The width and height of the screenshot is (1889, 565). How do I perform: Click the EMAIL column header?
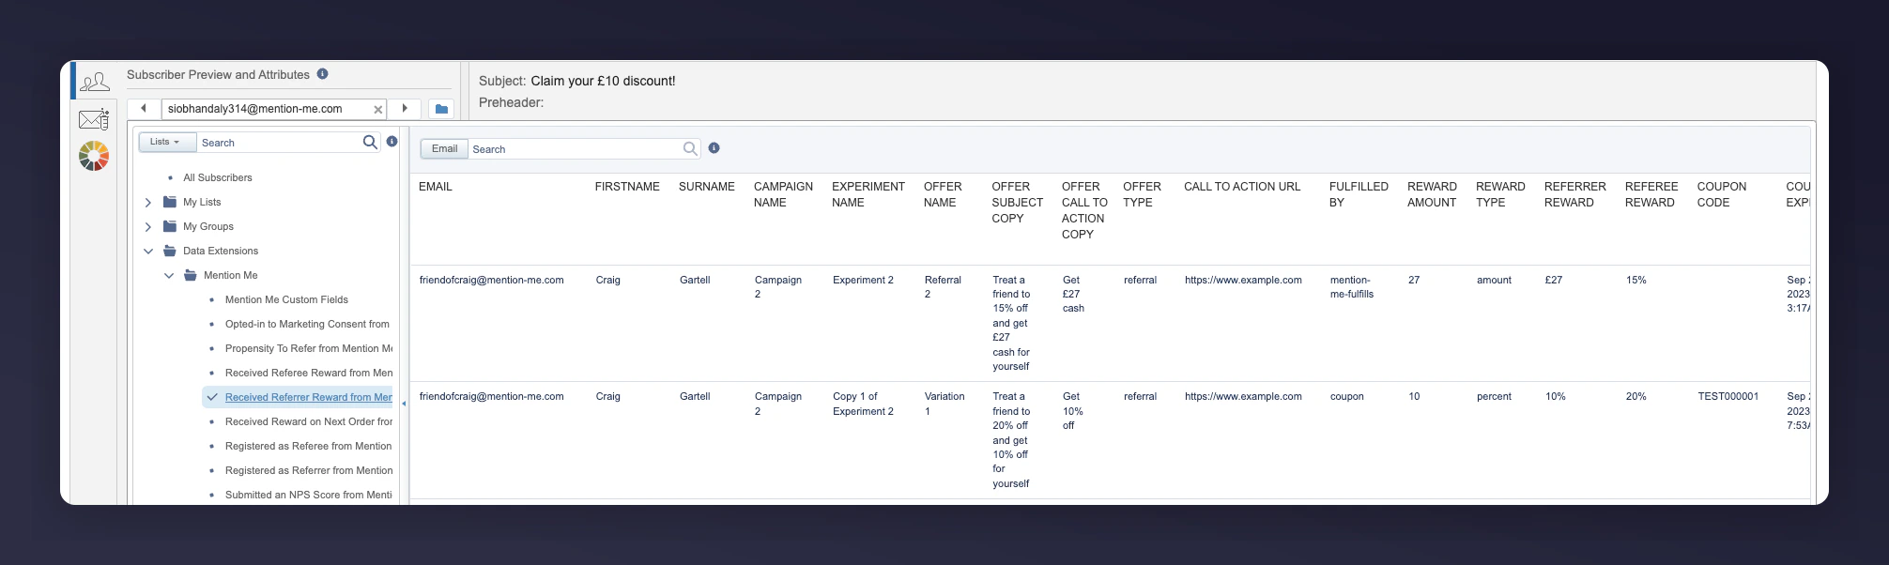click(x=435, y=187)
